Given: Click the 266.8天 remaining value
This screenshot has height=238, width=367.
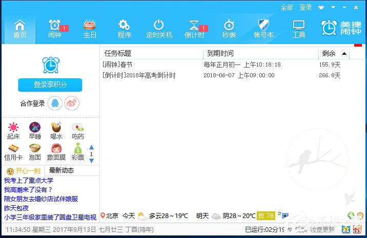Looking at the screenshot, I should tap(330, 75).
